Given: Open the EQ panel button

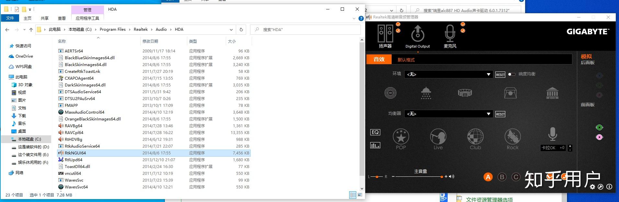Looking at the screenshot, I should (x=375, y=132).
